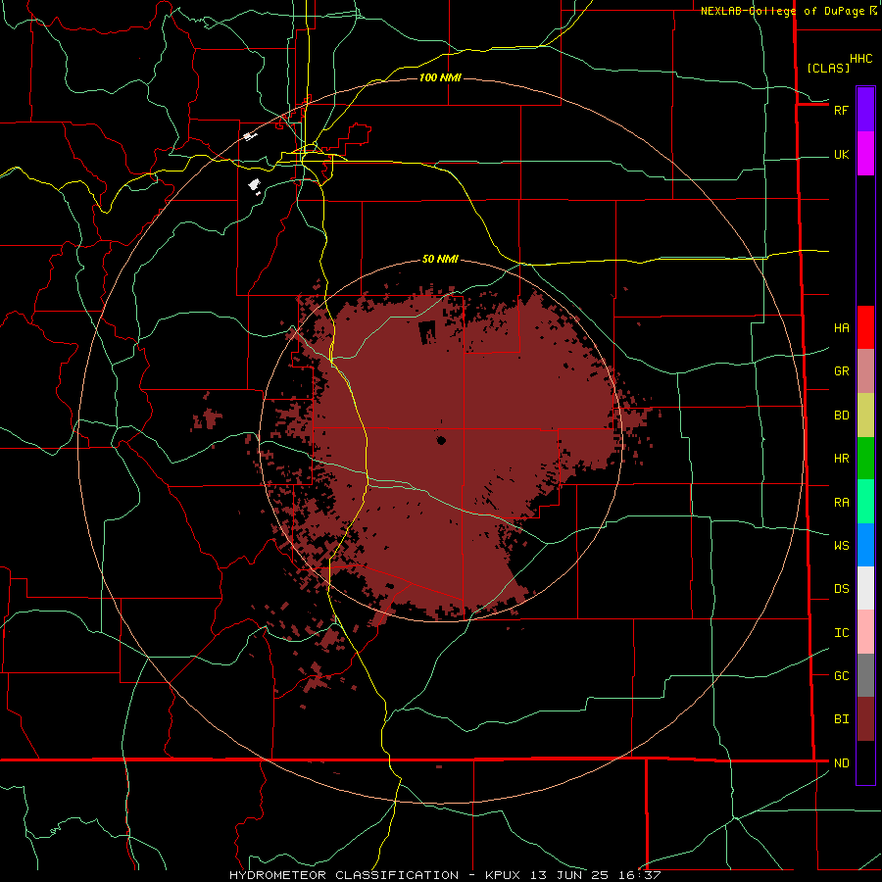Click the BD legend label

pyautogui.click(x=841, y=416)
